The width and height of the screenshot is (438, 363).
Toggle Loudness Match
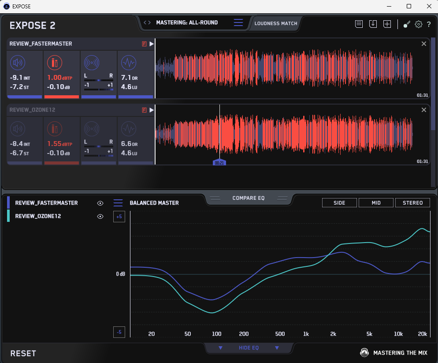click(276, 23)
